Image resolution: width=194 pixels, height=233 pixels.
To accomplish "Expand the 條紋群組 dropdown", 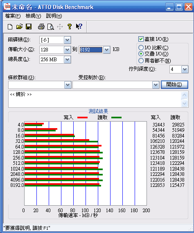I will tap(68, 85).
